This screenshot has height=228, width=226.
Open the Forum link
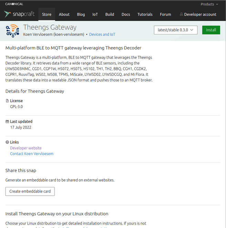(x=165, y=14)
